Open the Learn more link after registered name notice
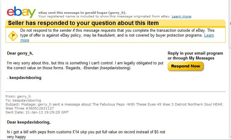Viewport: 231px width, 140px height. tap(181, 16)
